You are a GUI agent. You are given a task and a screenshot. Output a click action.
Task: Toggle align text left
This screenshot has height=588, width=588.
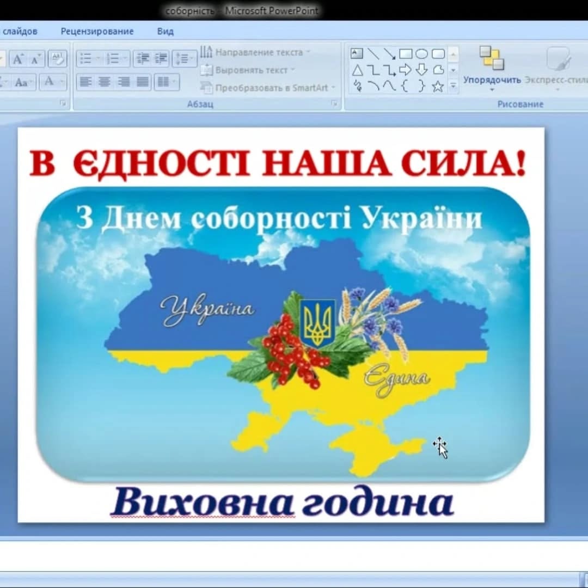(85, 82)
